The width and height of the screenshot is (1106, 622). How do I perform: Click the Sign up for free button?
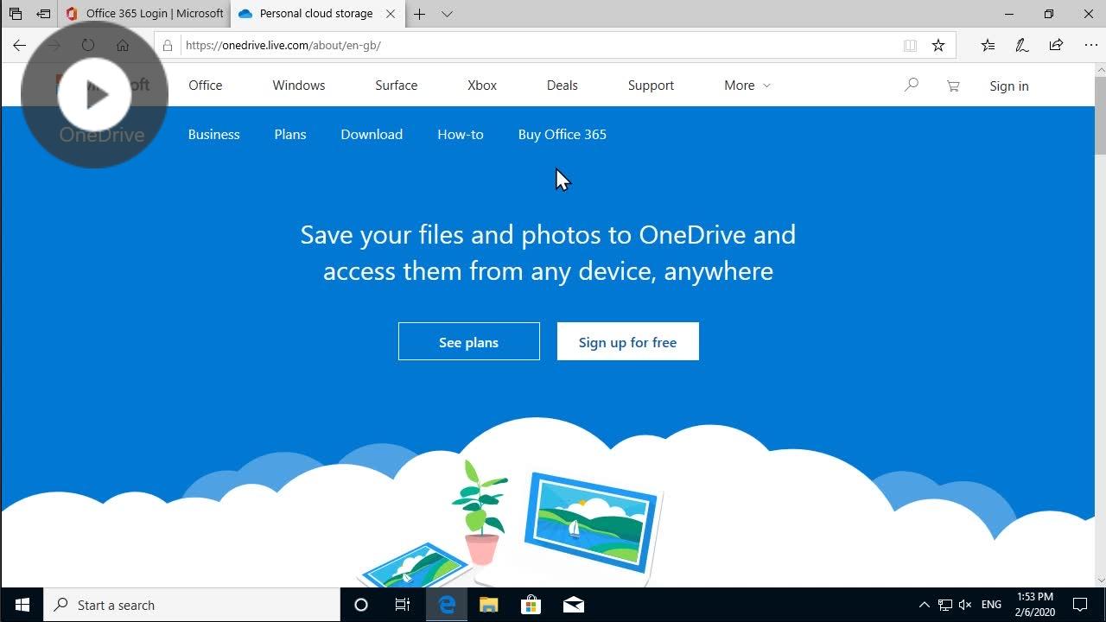coord(627,341)
